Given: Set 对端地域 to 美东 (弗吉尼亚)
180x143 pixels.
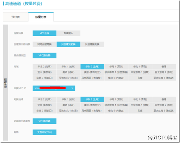Looking at the screenshot, I should (92, 105).
